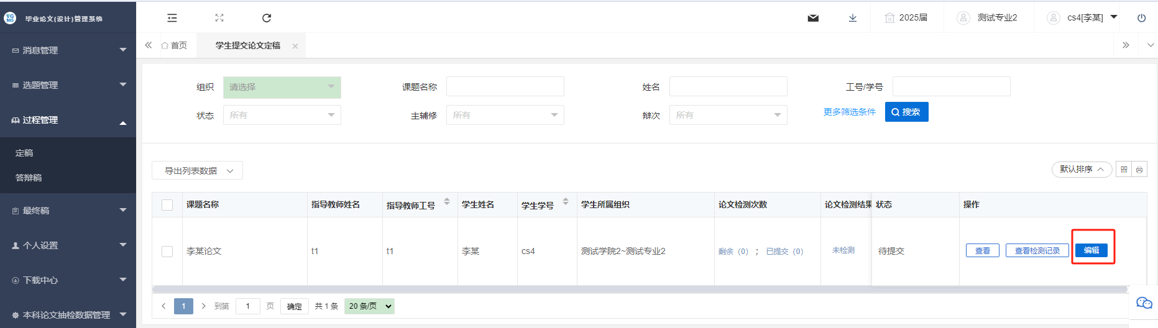The height and width of the screenshot is (328, 1158).
Task: Open the 主辅修 dropdown
Action: [505, 115]
